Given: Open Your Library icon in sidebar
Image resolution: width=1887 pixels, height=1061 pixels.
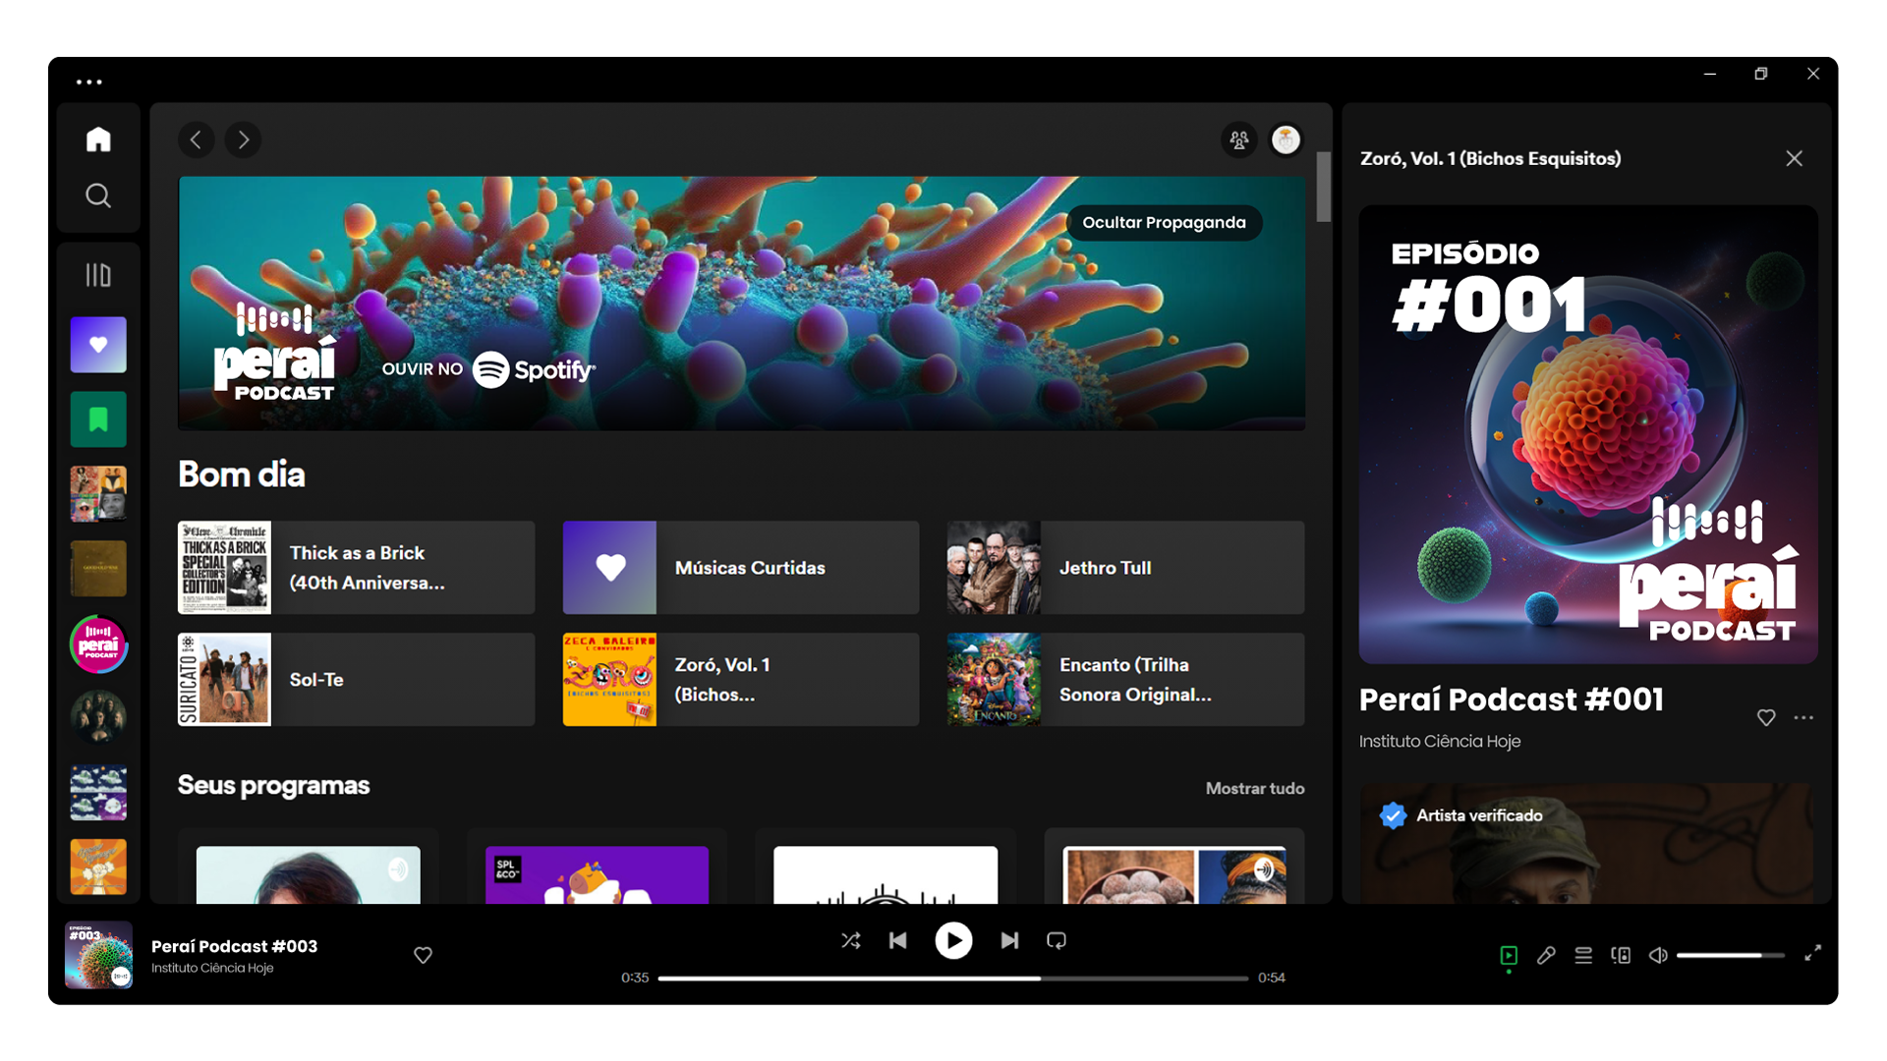Looking at the screenshot, I should click(x=98, y=275).
